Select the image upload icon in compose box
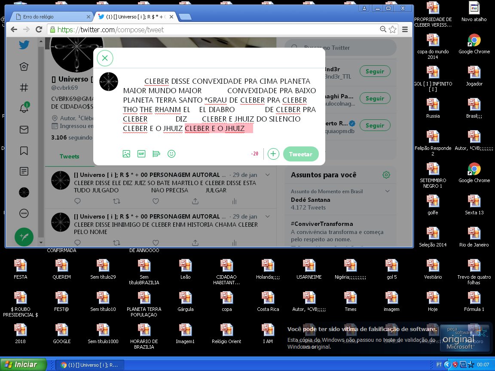495x371 pixels. point(126,153)
